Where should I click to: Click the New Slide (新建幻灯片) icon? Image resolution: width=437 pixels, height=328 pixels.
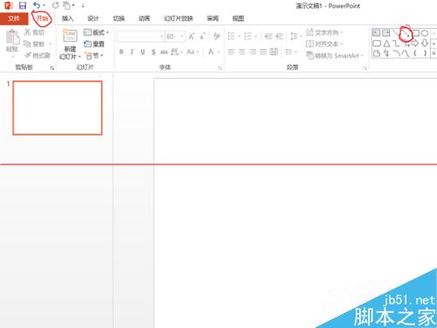tap(70, 36)
